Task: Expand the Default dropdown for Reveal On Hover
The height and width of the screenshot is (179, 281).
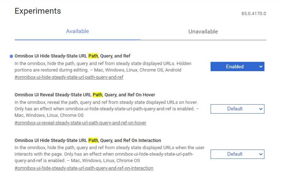Action: pyautogui.click(x=237, y=109)
